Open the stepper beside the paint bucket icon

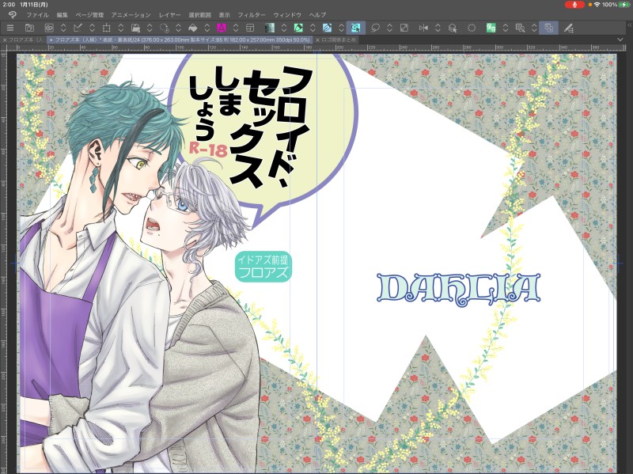tap(207, 28)
